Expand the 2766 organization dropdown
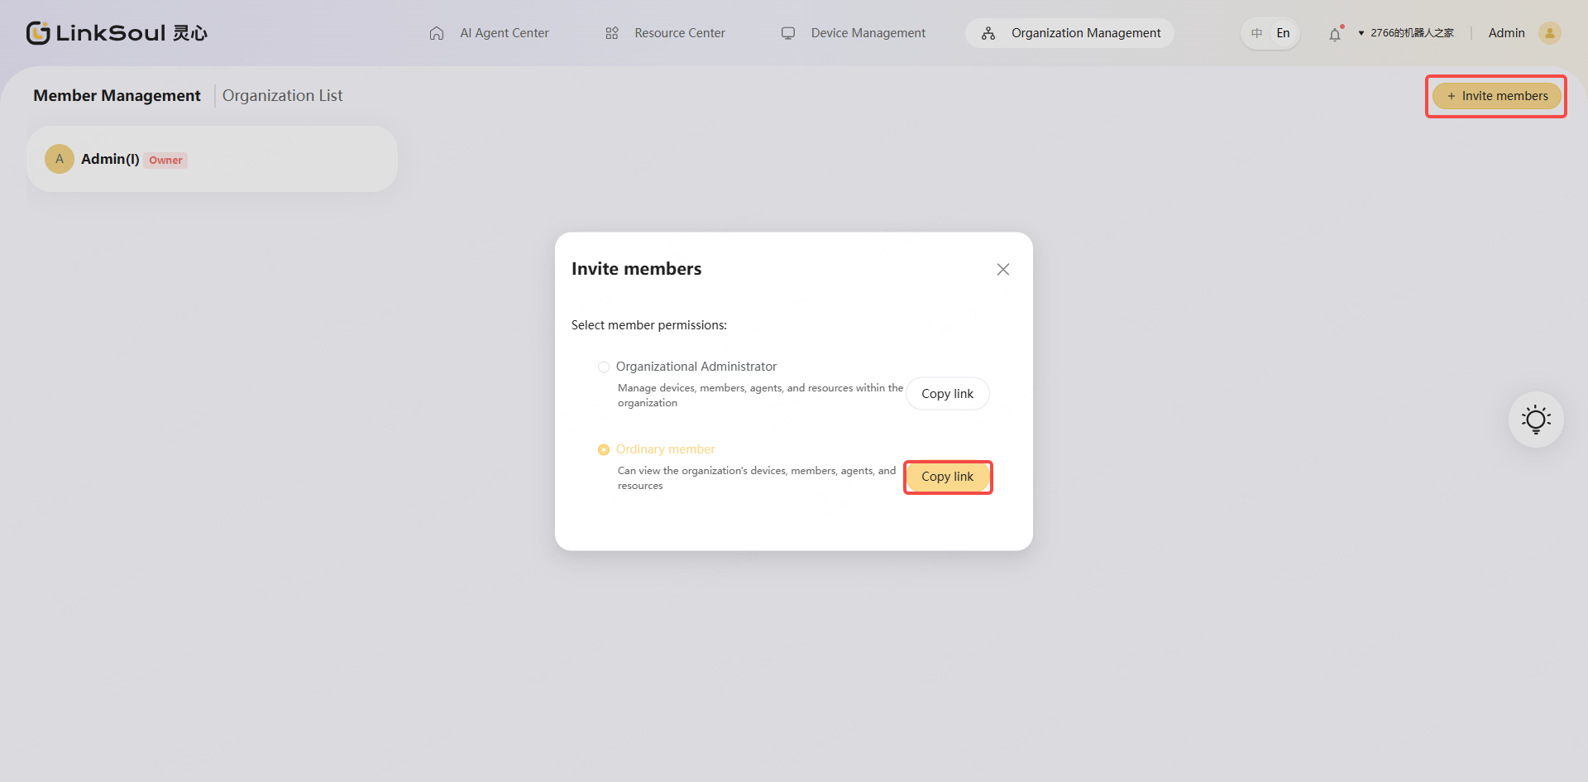This screenshot has width=1588, height=782. click(1406, 33)
